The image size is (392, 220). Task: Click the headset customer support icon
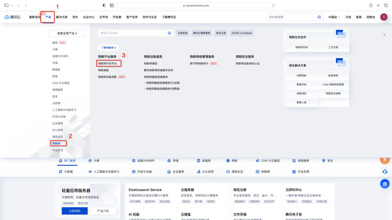(x=385, y=172)
